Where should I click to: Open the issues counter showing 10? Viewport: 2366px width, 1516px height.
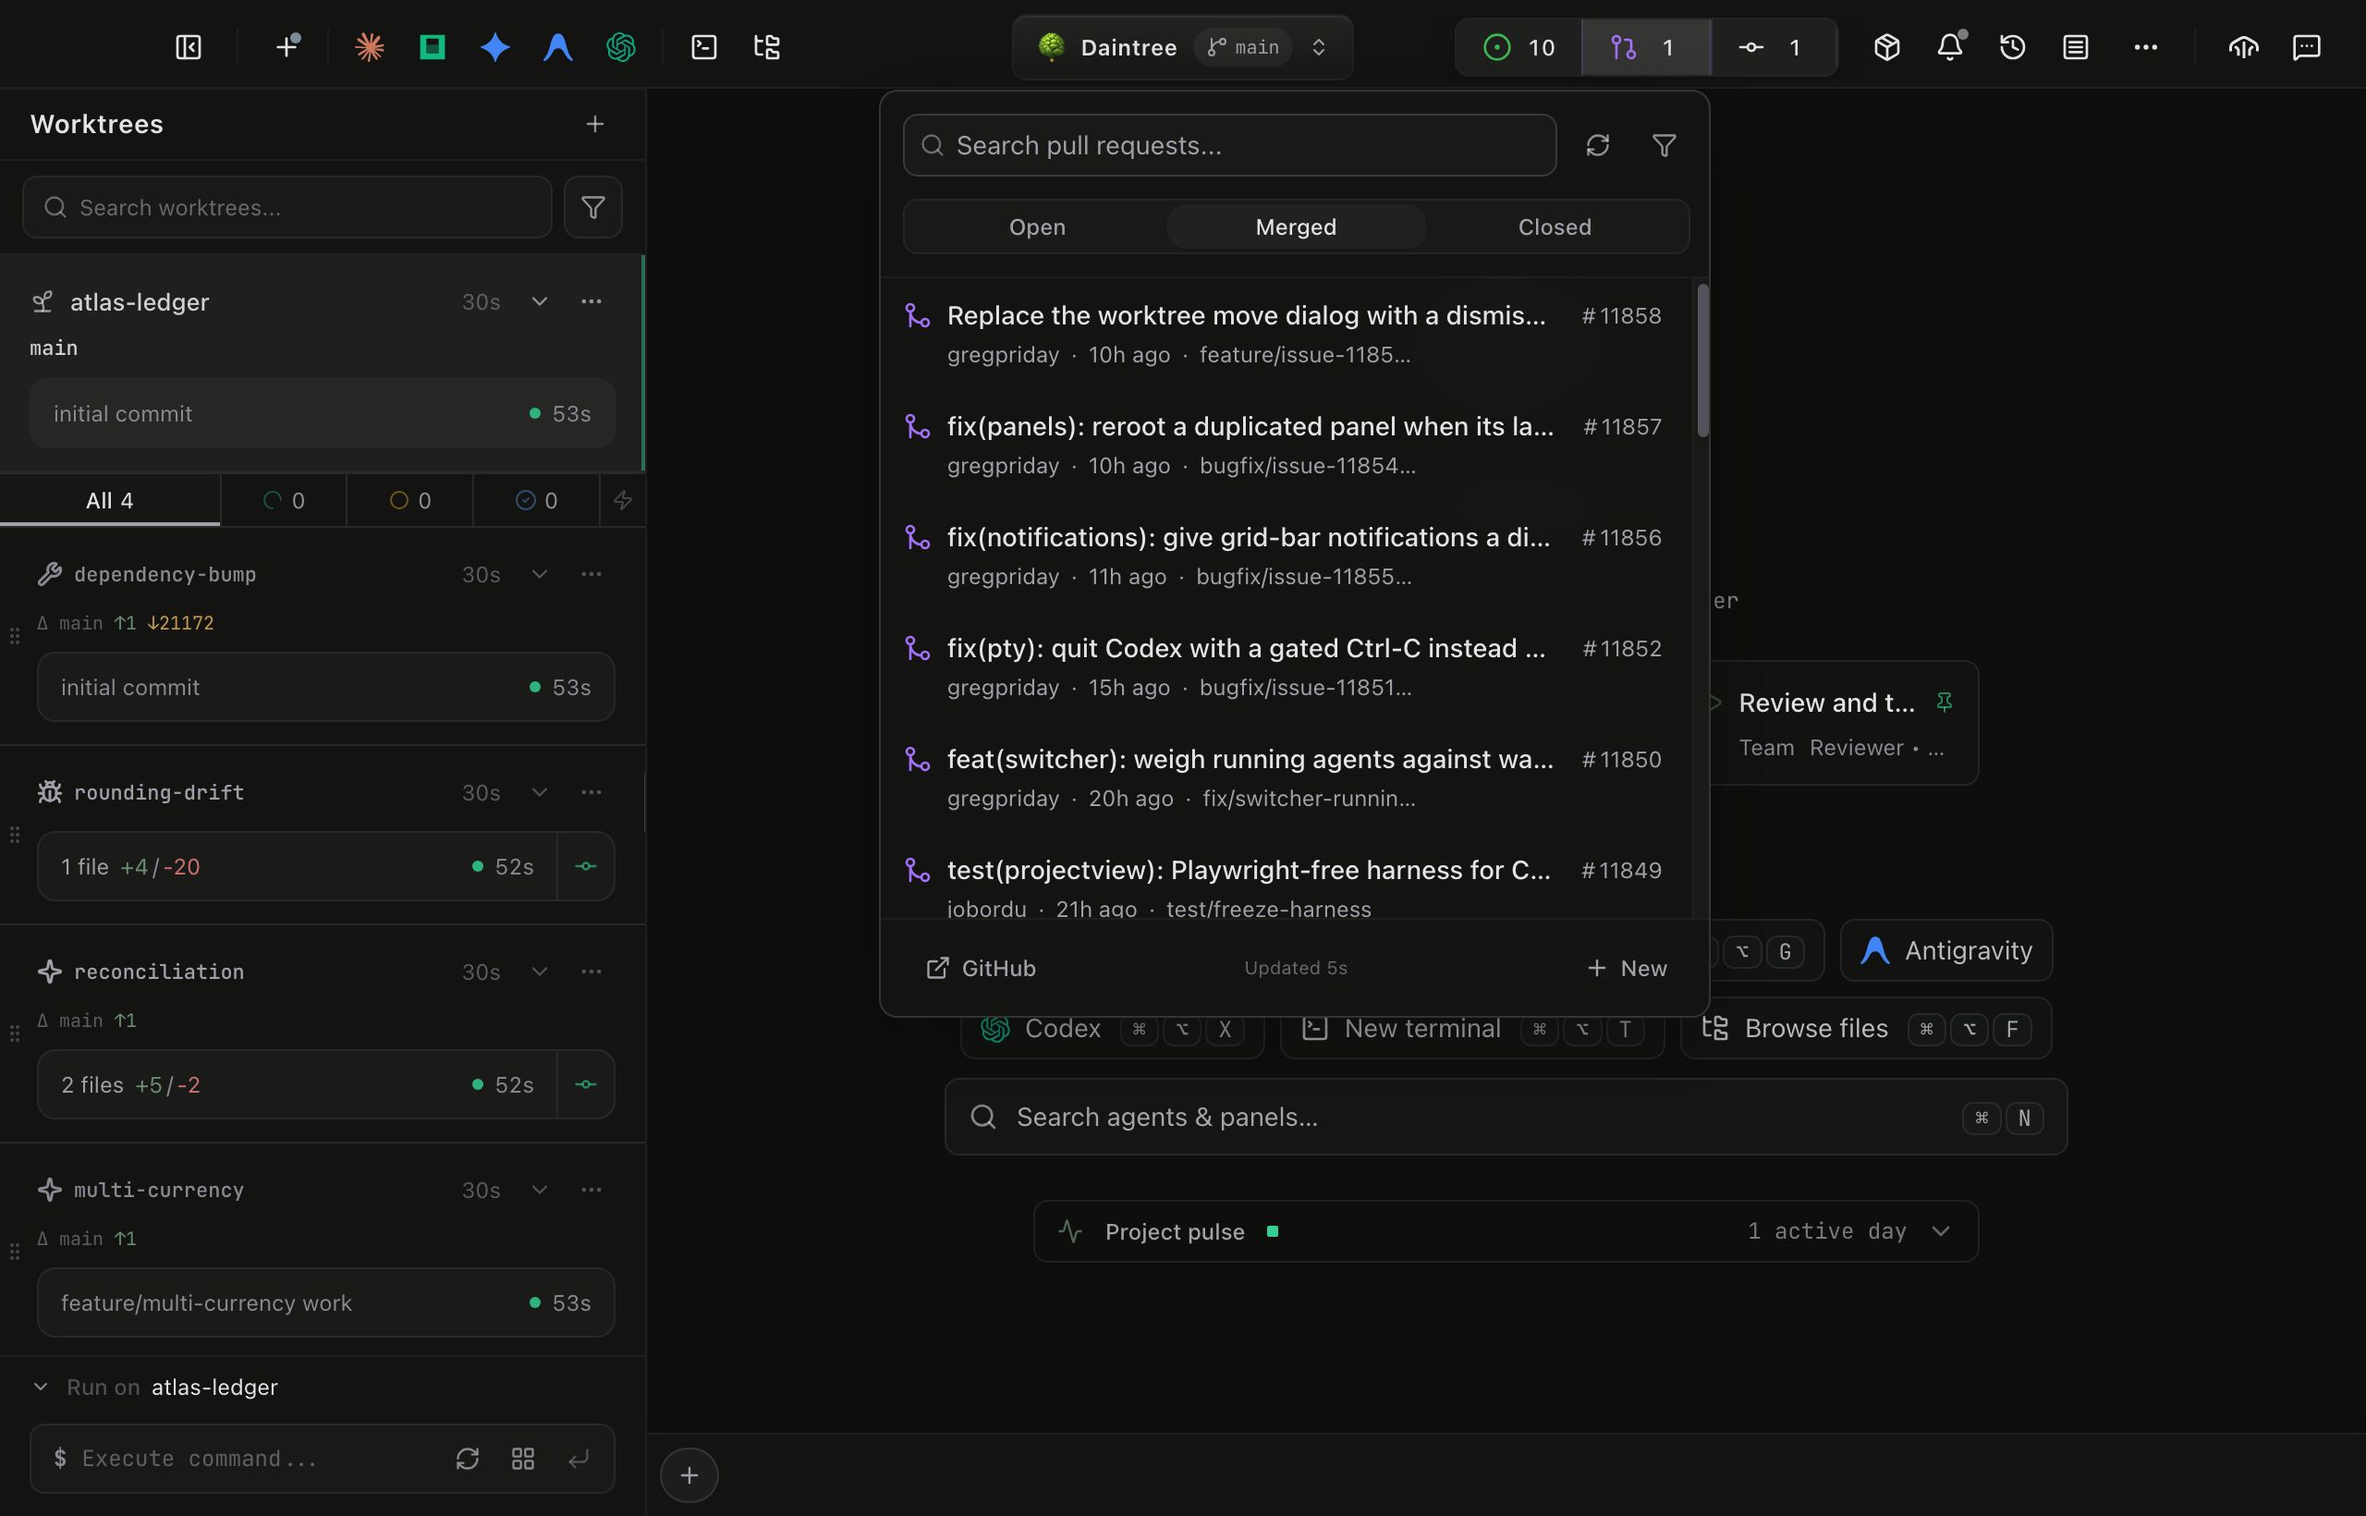pos(1518,47)
